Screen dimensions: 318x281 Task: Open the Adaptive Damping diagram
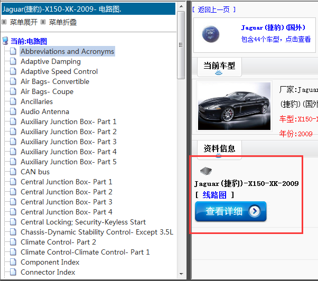(x=51, y=61)
